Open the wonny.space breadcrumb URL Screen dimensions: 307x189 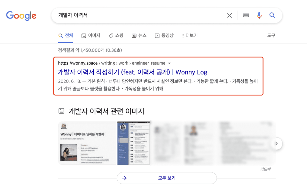coord(112,63)
